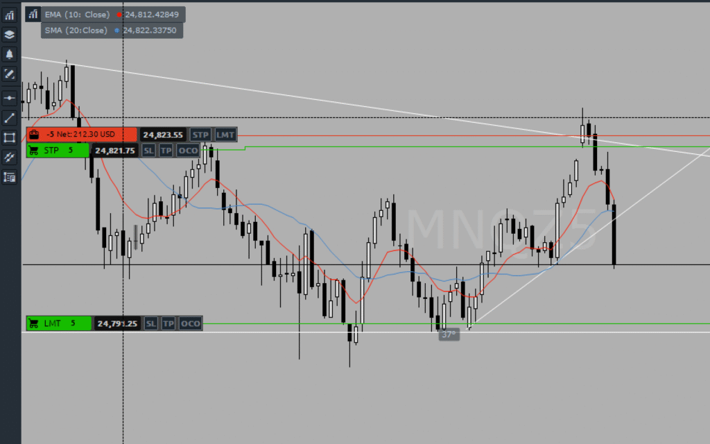This screenshot has width=710, height=444.
Task: Toggle TP on the STP order
Action: point(166,151)
